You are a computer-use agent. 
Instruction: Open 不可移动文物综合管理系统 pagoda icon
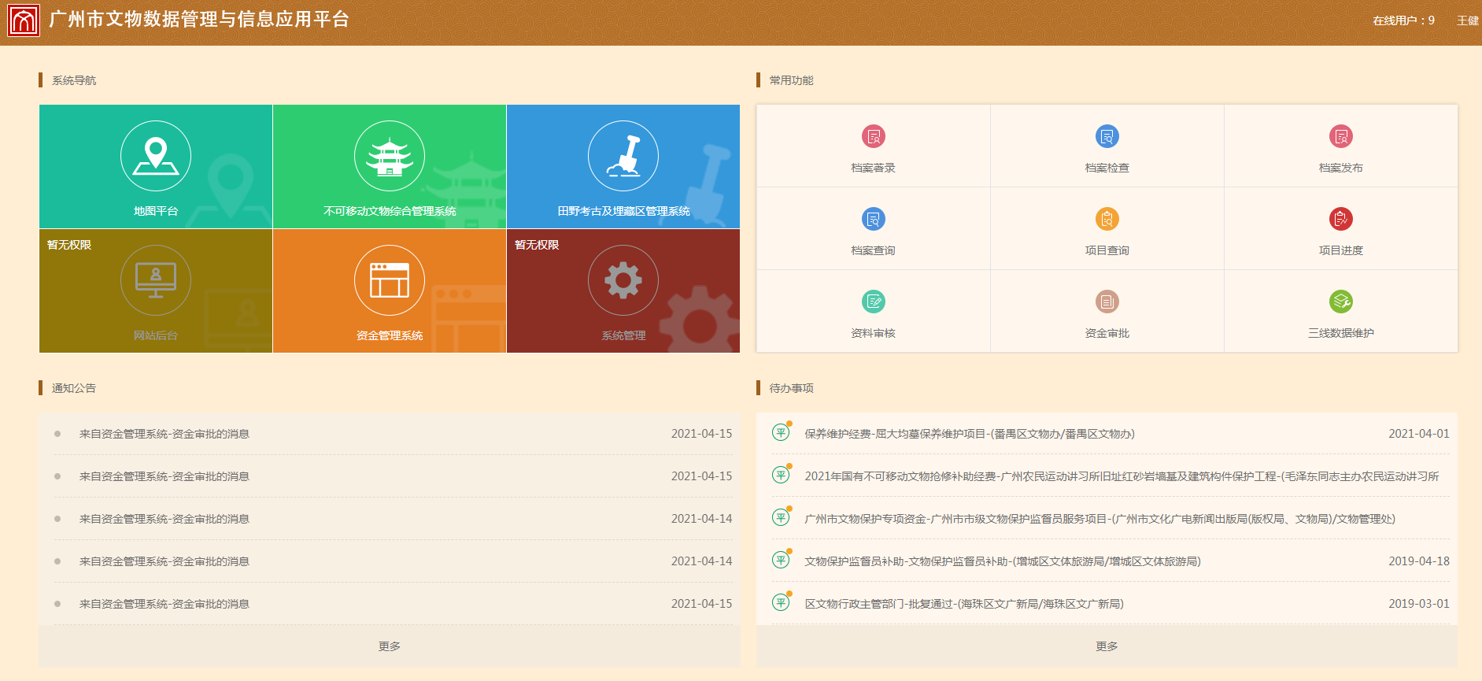pos(390,156)
